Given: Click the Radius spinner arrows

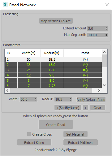Looking at the screenshot, I should pos(70,99).
